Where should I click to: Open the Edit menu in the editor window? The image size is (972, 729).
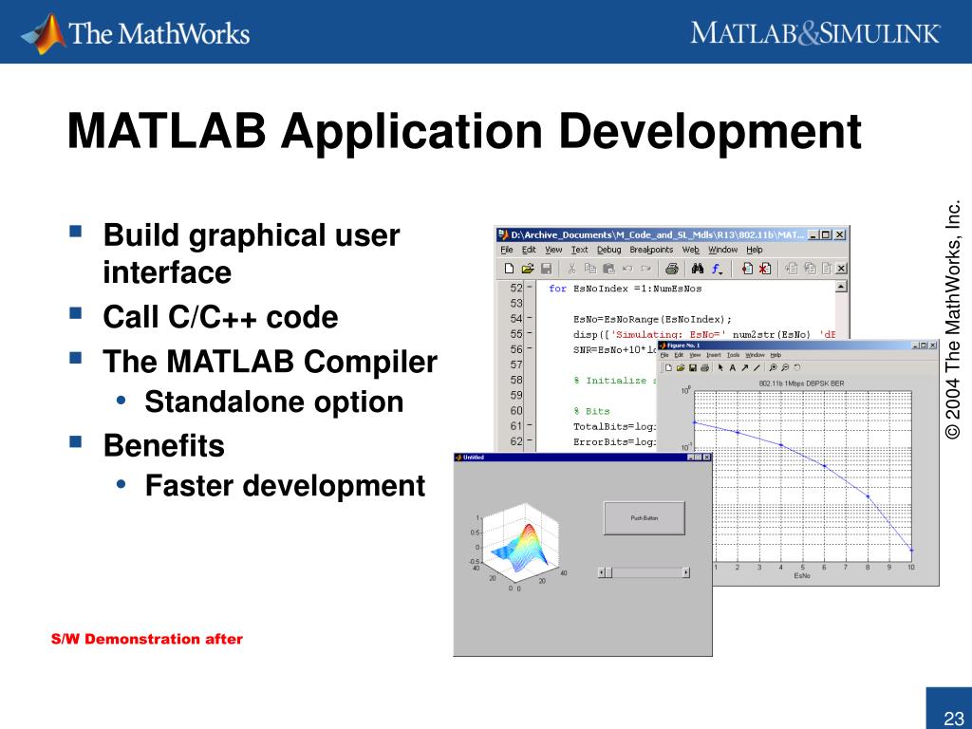[x=528, y=250]
